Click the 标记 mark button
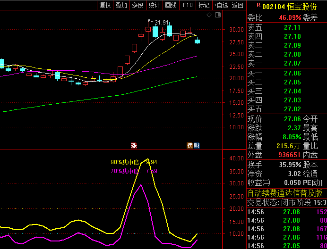327x249 pixels. [204, 5]
